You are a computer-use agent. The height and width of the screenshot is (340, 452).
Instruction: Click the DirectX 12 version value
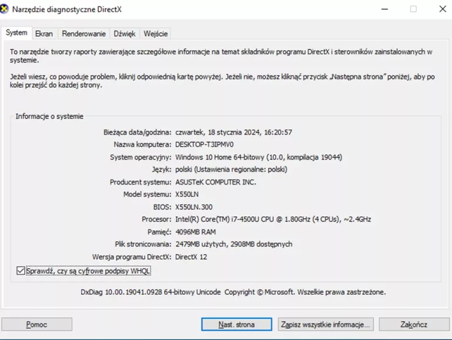click(191, 257)
